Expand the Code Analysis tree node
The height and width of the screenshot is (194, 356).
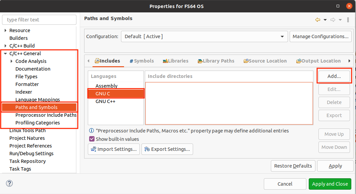coord(12,61)
